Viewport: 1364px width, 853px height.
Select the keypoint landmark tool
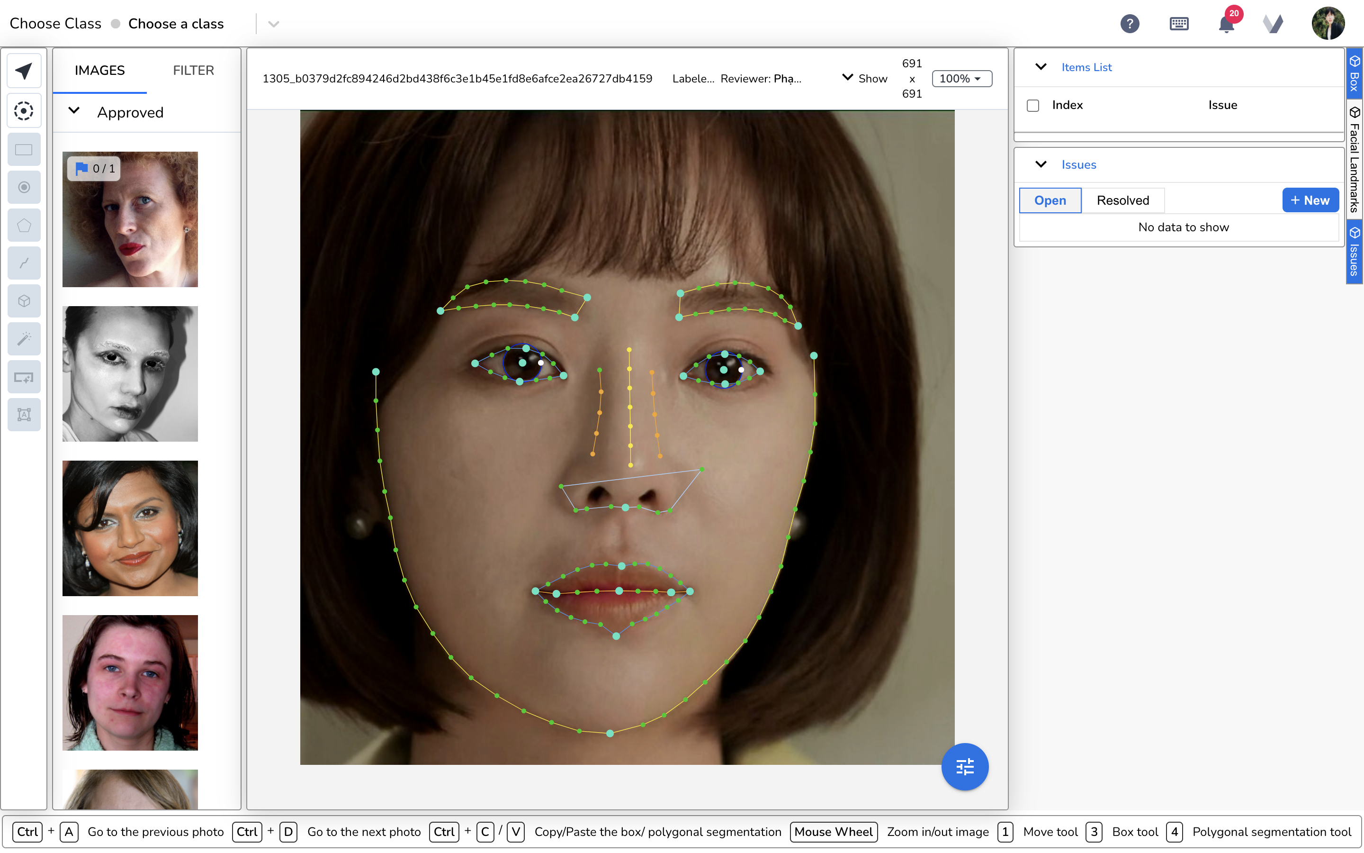click(x=24, y=110)
